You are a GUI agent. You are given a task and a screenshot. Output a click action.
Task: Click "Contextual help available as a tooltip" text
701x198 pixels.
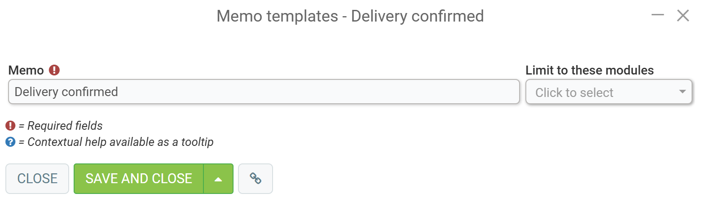coord(120,142)
